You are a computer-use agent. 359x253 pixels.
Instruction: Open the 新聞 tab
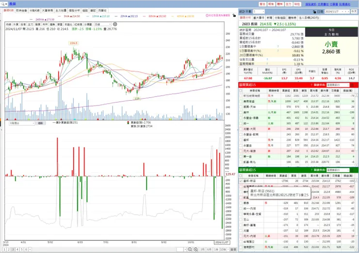coord(269,18)
